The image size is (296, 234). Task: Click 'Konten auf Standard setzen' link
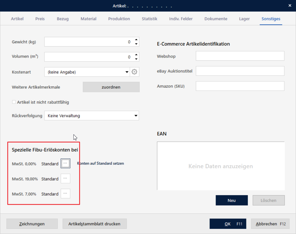[100, 163]
